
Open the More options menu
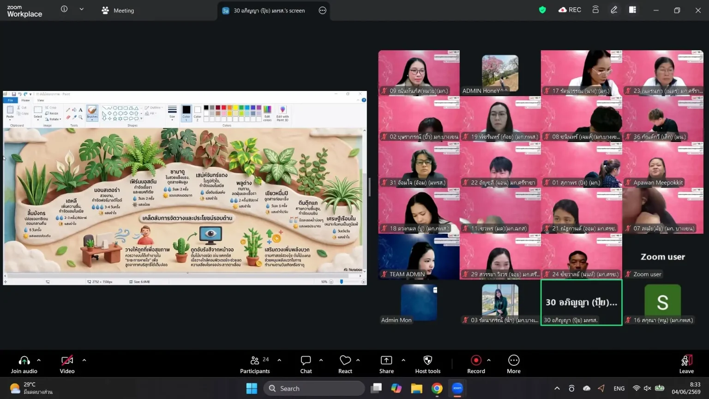514,364
